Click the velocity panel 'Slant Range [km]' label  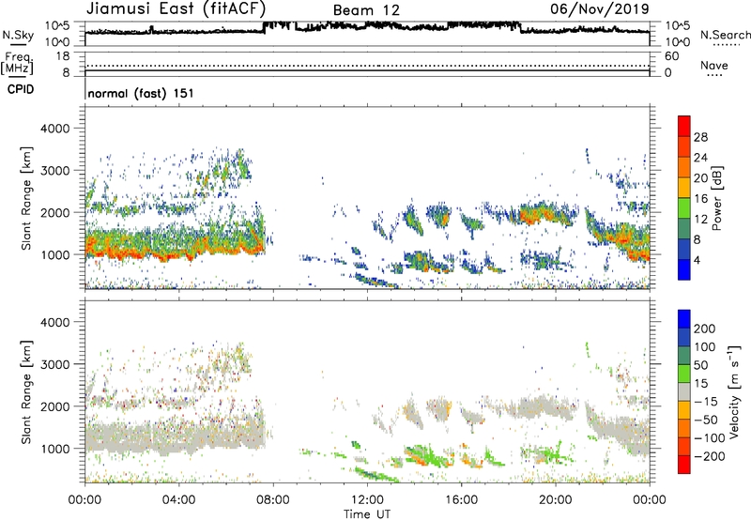point(26,392)
